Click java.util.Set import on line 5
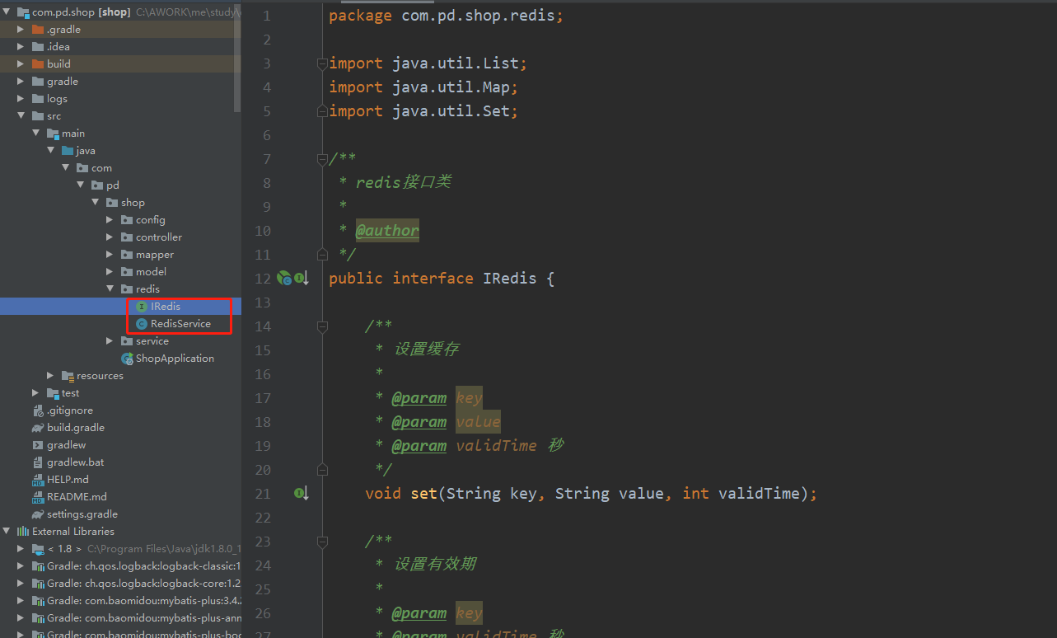The height and width of the screenshot is (638, 1057). 455,111
